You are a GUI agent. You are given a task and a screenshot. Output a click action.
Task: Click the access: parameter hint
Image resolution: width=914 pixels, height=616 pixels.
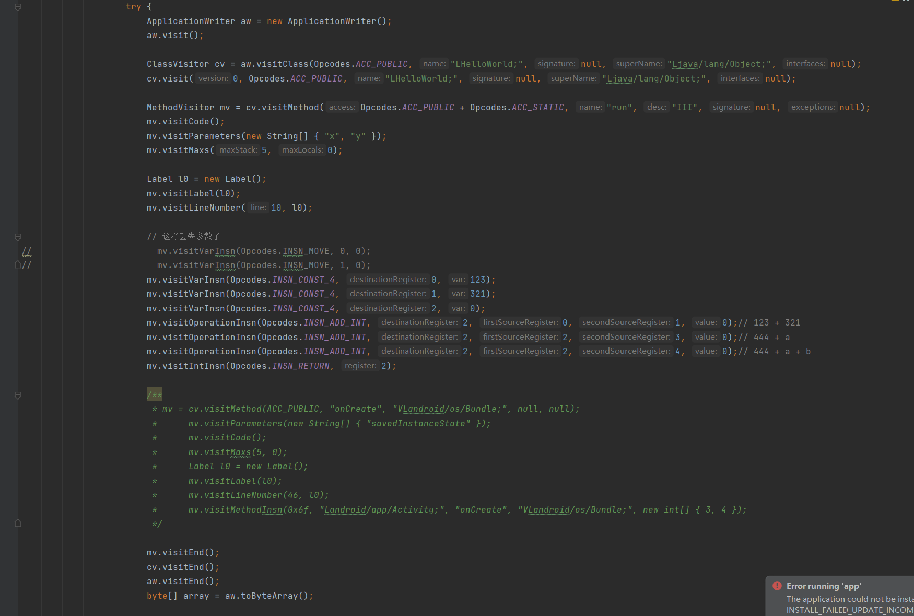click(342, 107)
